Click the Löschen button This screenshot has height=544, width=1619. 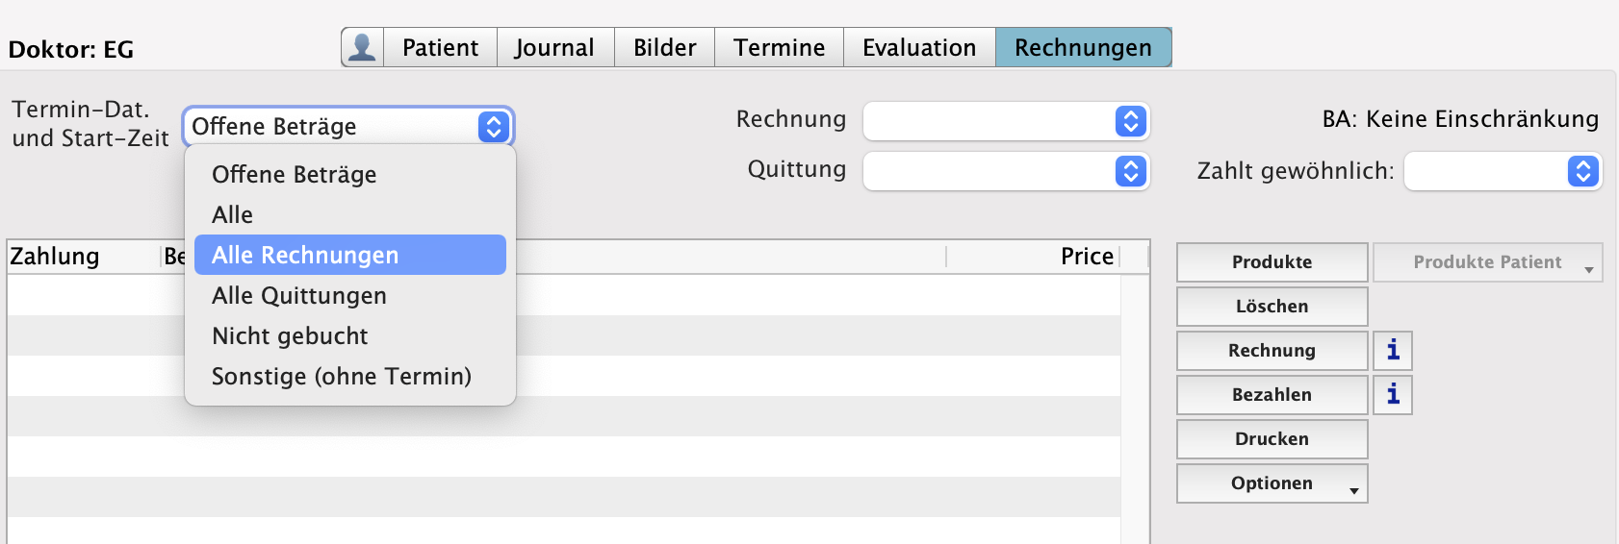(x=1272, y=307)
